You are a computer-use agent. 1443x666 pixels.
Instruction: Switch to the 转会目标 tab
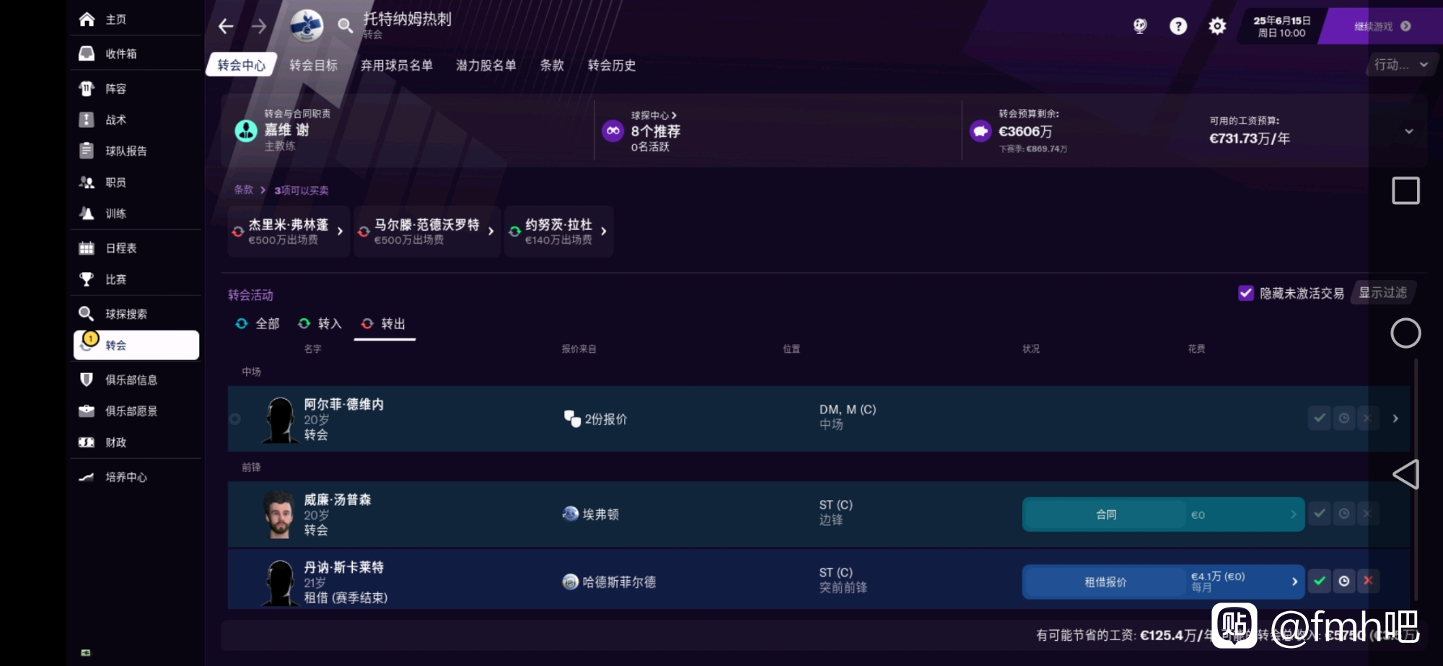pyautogui.click(x=314, y=65)
